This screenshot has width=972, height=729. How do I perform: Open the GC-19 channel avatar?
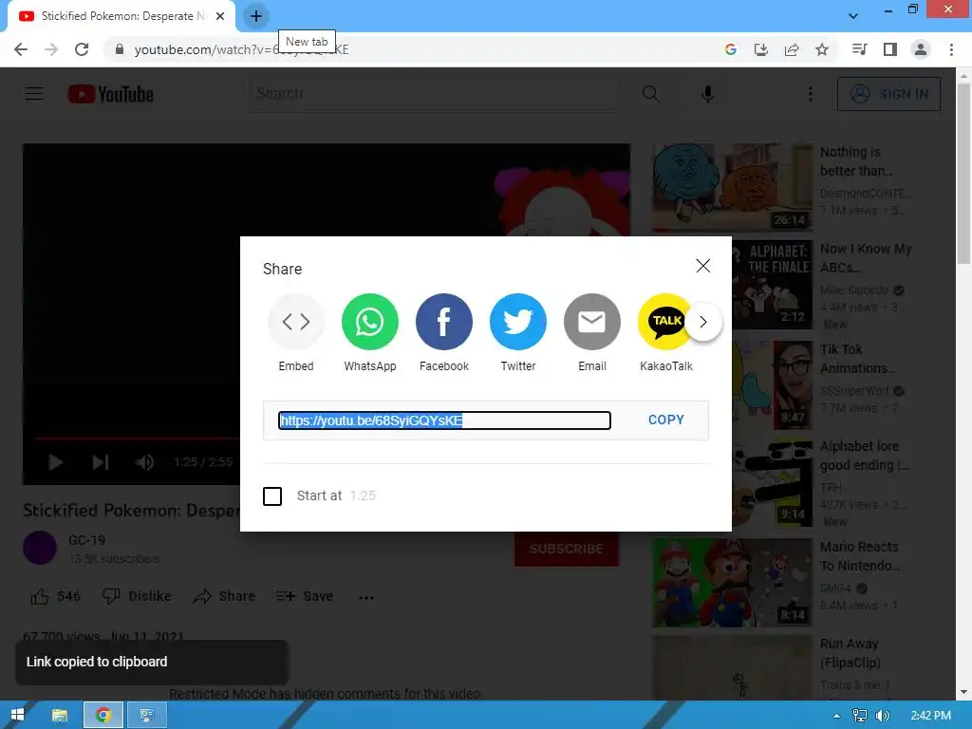coord(40,548)
